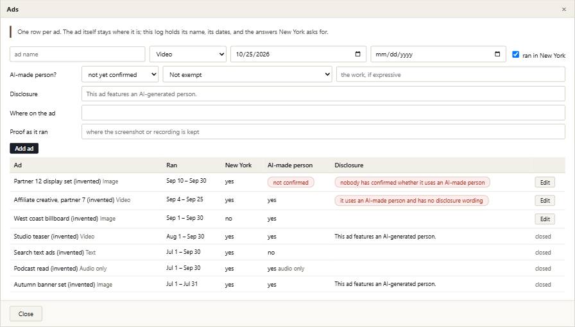Viewport: 575px width, 327px height.
Task: Edit the West coast billboard row
Action: 545,219
